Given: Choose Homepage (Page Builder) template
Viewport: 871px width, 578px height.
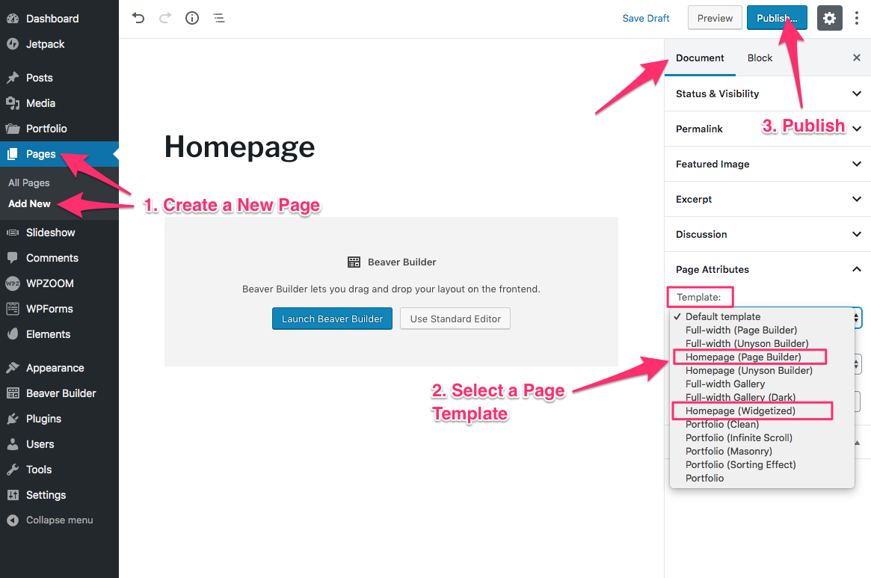Looking at the screenshot, I should click(x=762, y=357).
